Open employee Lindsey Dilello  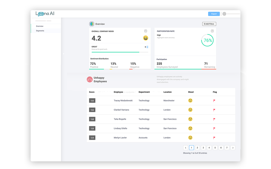tap(121, 128)
